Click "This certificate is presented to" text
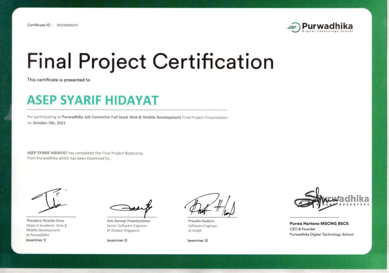The height and width of the screenshot is (273, 389). [59, 80]
